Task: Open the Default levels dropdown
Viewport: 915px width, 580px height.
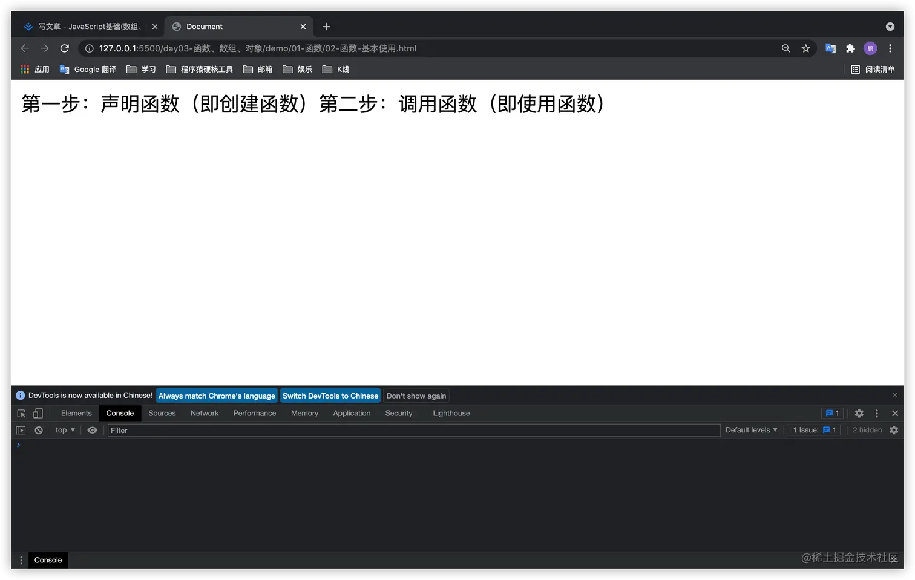Action: tap(752, 431)
